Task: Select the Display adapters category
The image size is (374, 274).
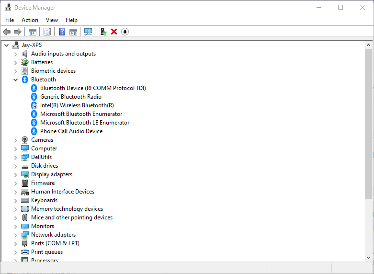Action: [52, 174]
